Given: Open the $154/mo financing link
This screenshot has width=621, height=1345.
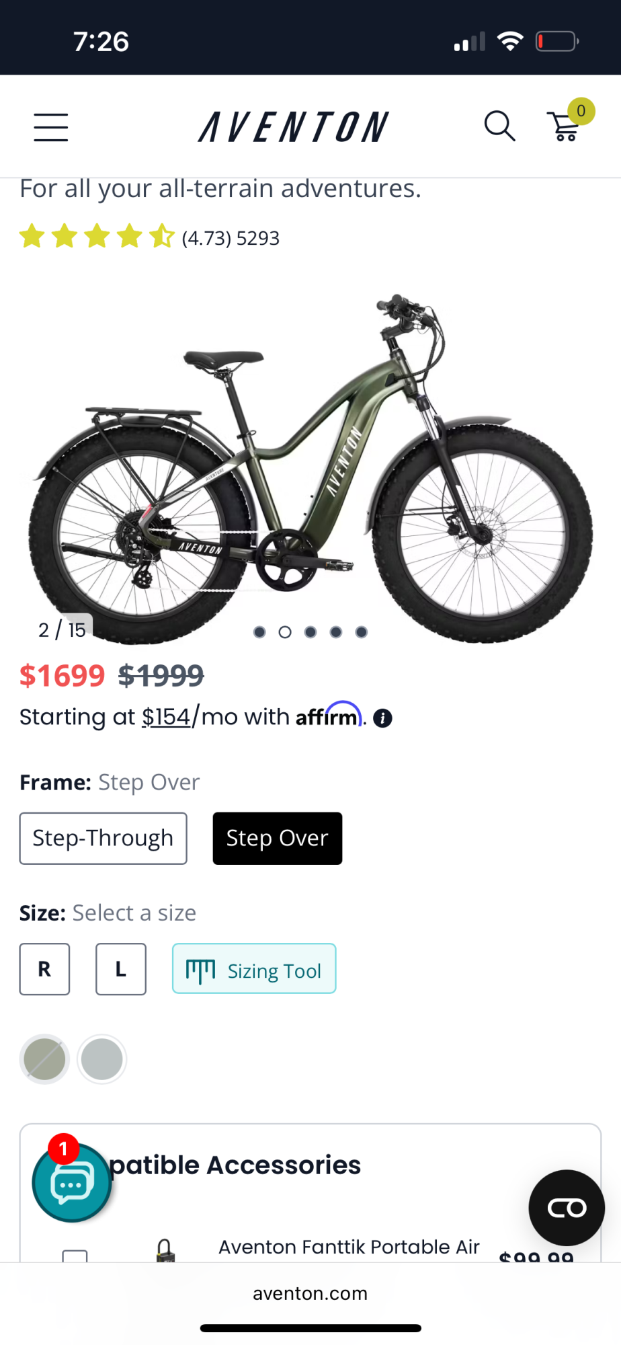Looking at the screenshot, I should point(165,716).
